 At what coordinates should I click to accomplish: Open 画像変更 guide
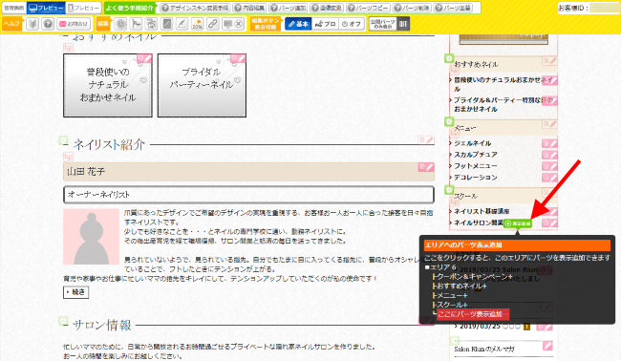click(327, 8)
